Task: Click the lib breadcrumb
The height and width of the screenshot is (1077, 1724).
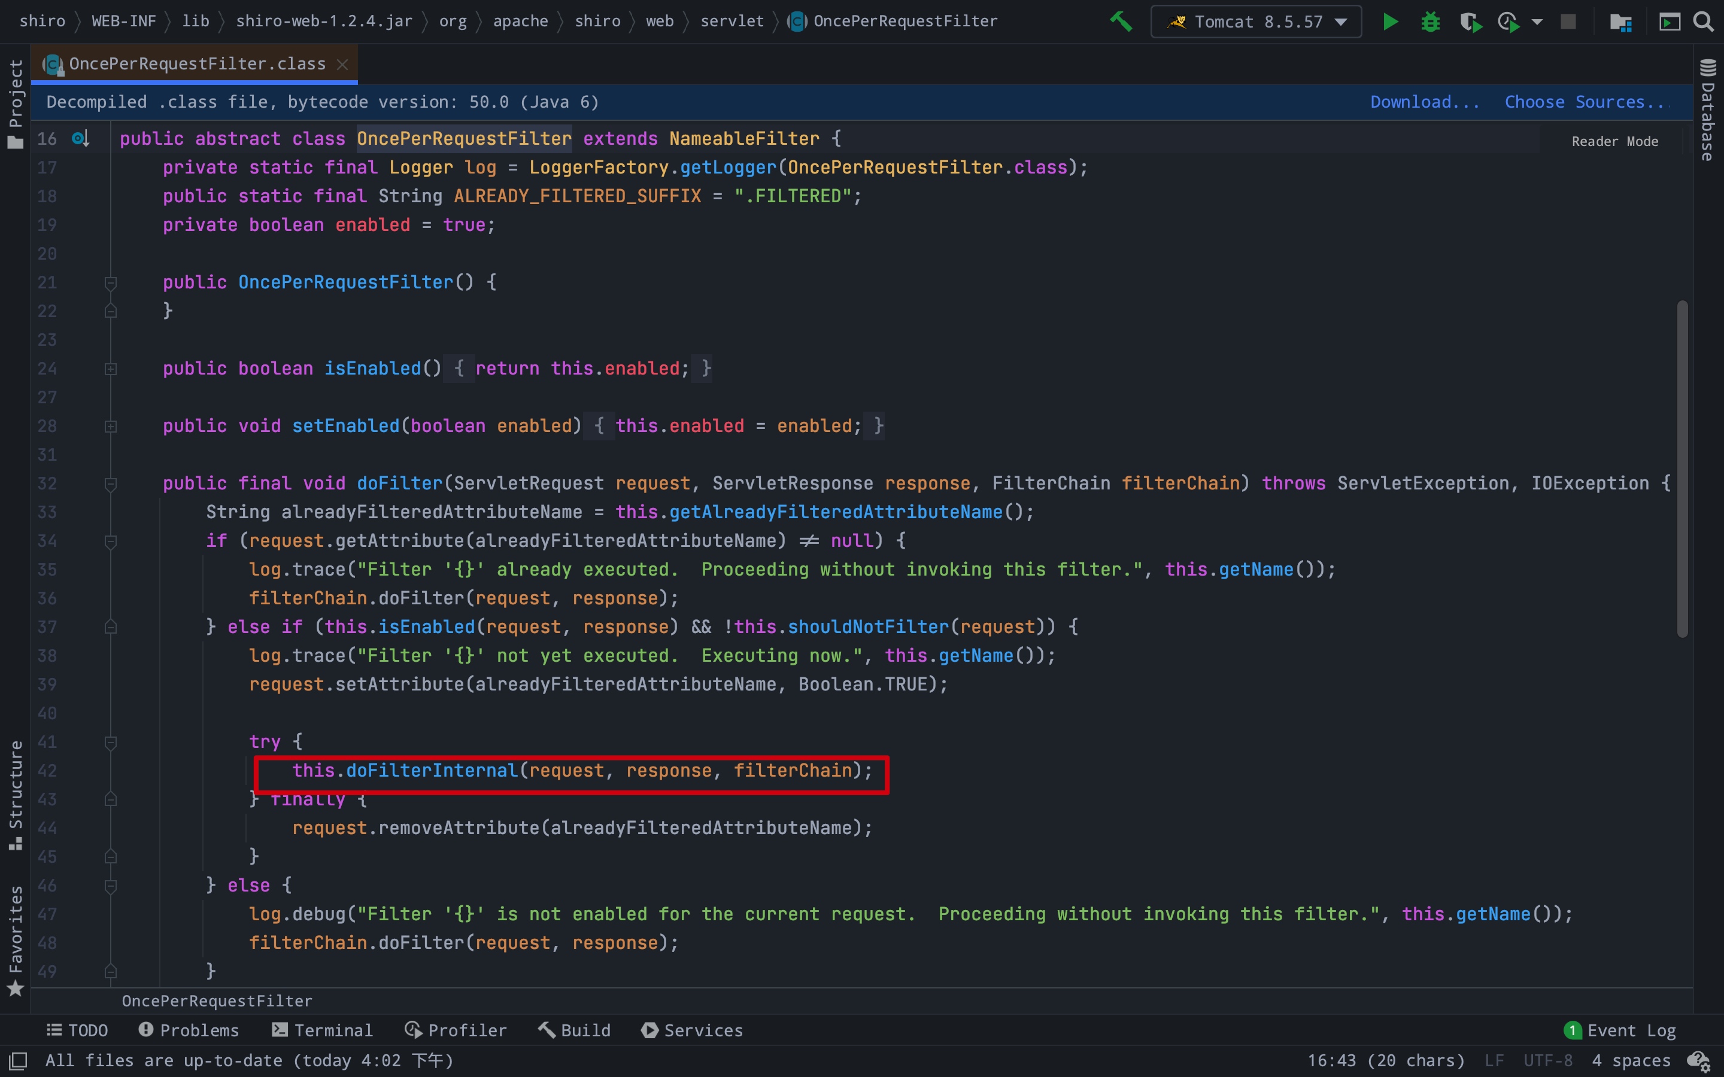Action: pos(195,22)
